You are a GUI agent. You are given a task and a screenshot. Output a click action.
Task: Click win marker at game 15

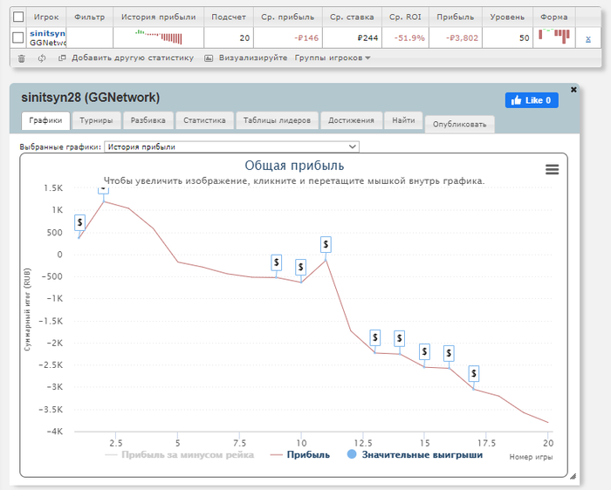(424, 352)
